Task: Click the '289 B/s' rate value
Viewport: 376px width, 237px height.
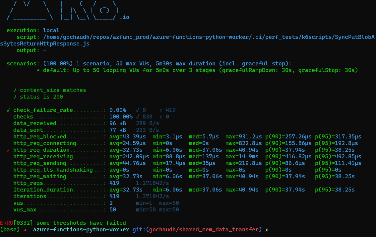Action: (148, 123)
